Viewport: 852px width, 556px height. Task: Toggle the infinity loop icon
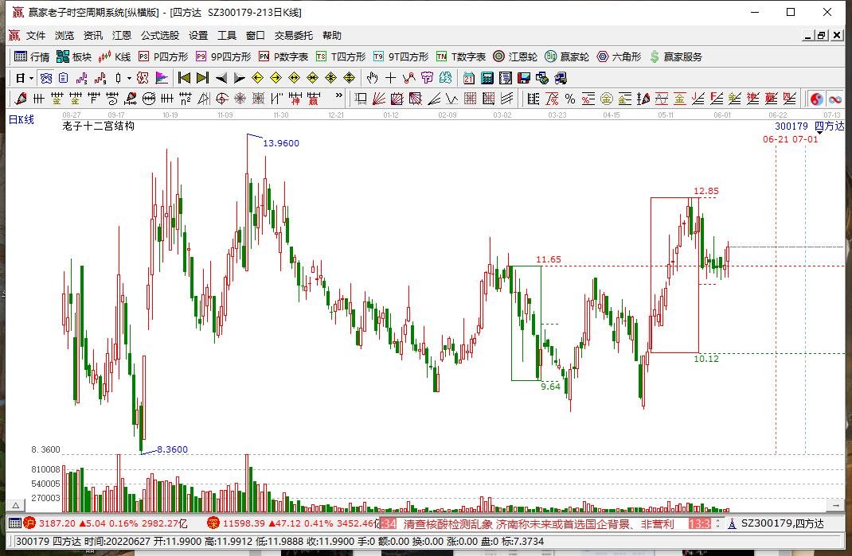835,99
